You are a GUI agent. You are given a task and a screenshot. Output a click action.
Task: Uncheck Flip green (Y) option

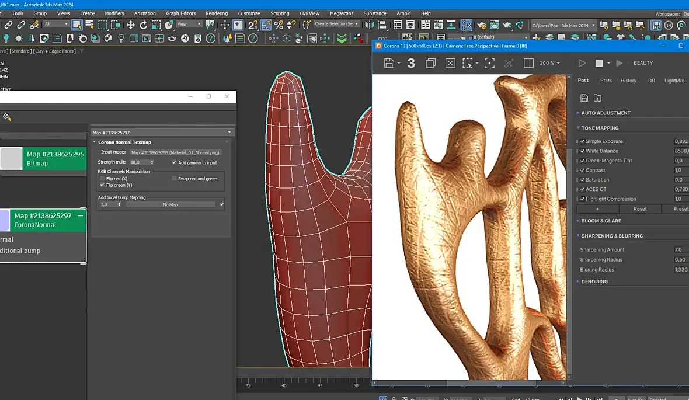point(103,185)
